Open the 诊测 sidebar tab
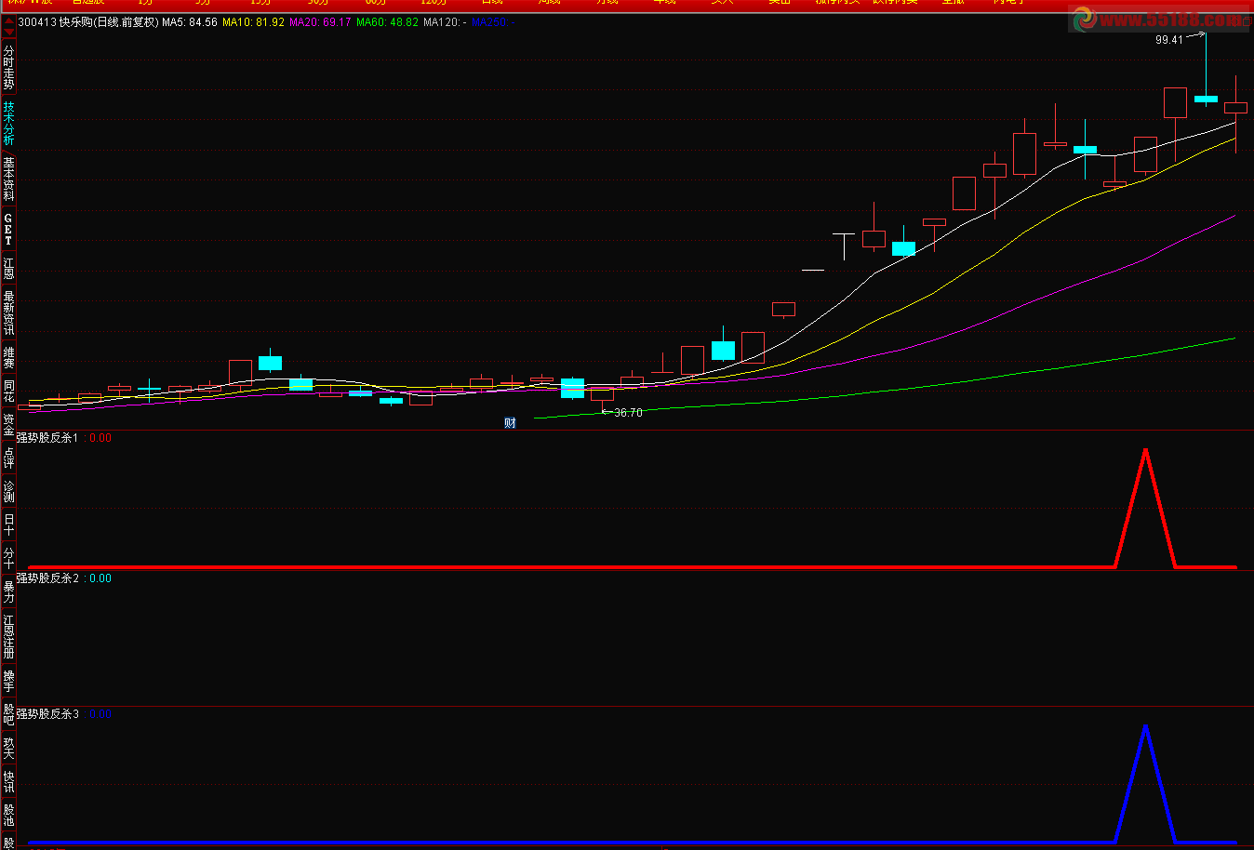 tap(8, 491)
